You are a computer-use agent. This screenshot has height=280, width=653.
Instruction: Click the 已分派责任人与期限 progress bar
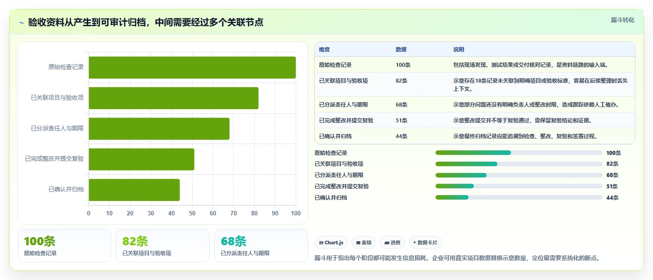coord(519,175)
